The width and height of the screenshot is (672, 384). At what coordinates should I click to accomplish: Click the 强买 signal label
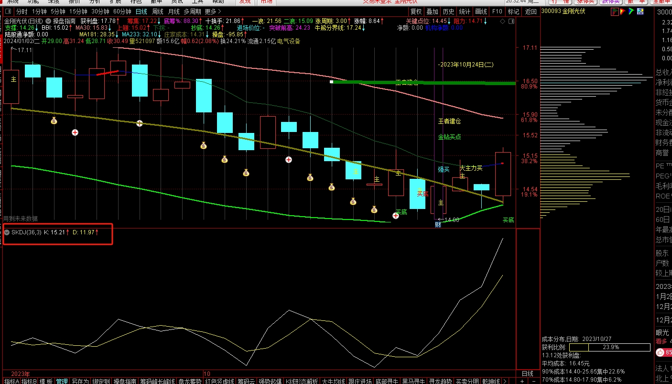click(x=444, y=169)
